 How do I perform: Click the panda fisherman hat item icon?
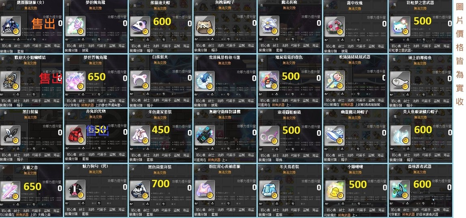point(140,26)
